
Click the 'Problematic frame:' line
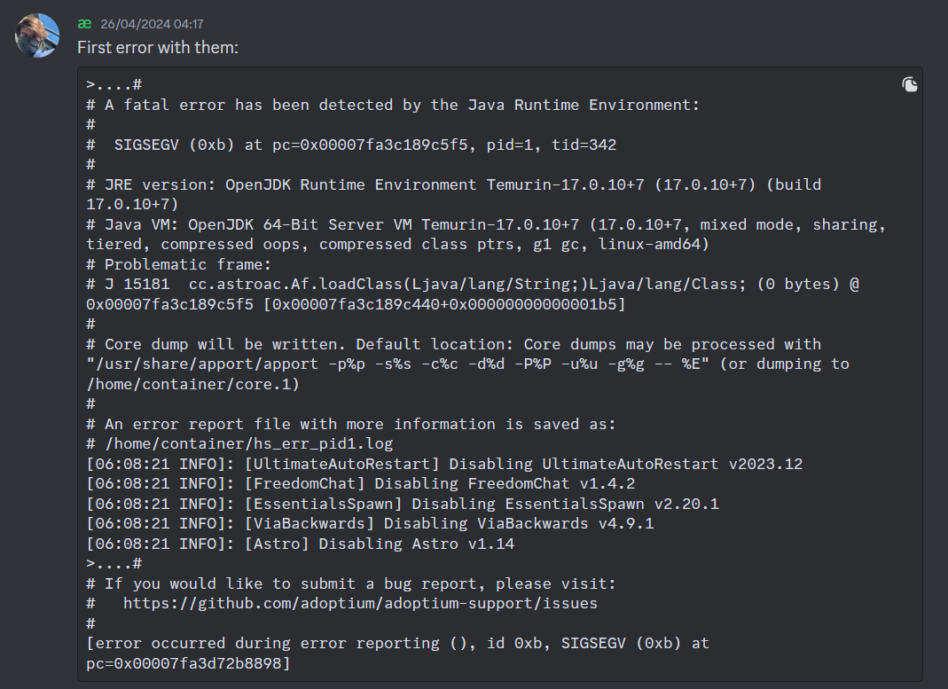point(187,264)
